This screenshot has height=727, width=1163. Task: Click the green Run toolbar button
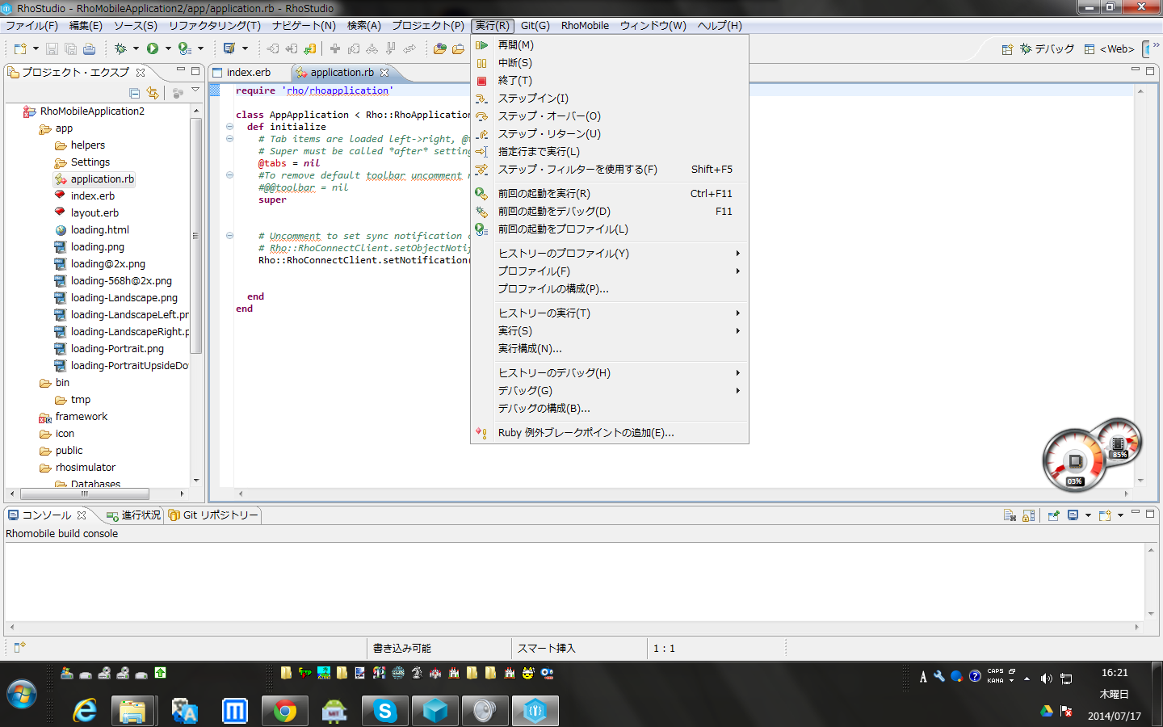click(x=153, y=48)
